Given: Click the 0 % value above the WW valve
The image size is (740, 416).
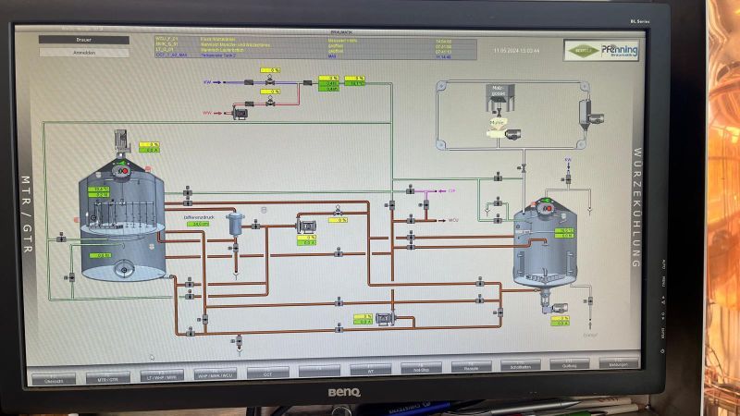Looking at the screenshot, I should (x=270, y=92).
